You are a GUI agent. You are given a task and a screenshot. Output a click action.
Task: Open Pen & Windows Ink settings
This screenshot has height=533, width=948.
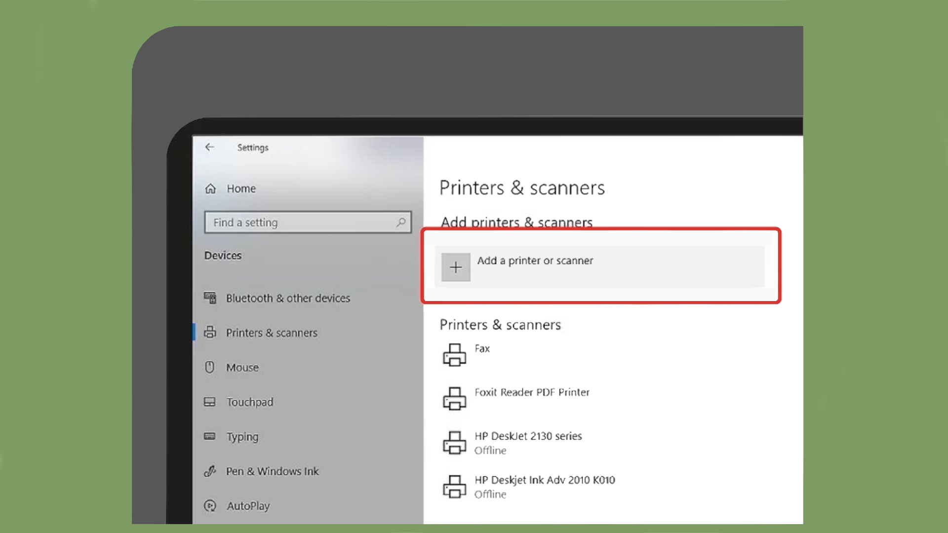[273, 471]
